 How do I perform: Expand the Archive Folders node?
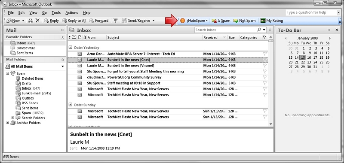pos(7,123)
